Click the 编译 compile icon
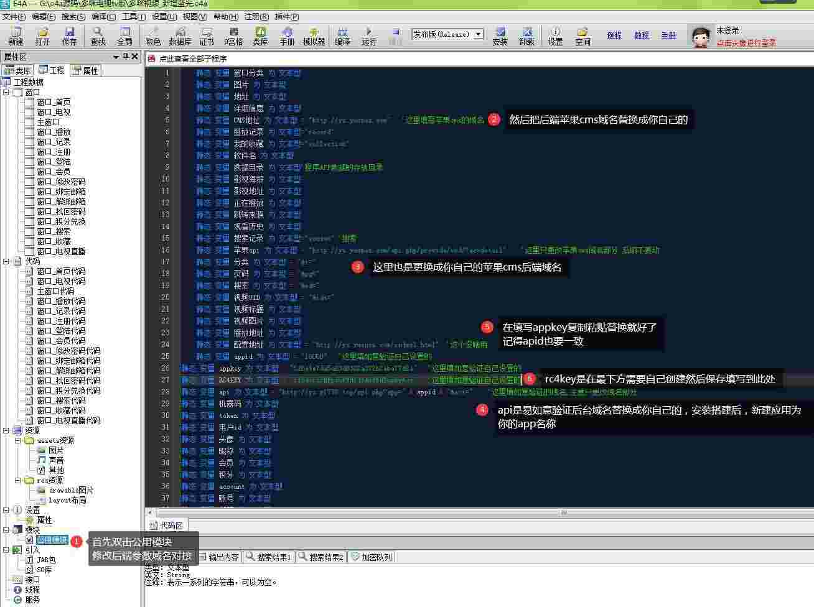This screenshot has height=607, width=814. [342, 35]
